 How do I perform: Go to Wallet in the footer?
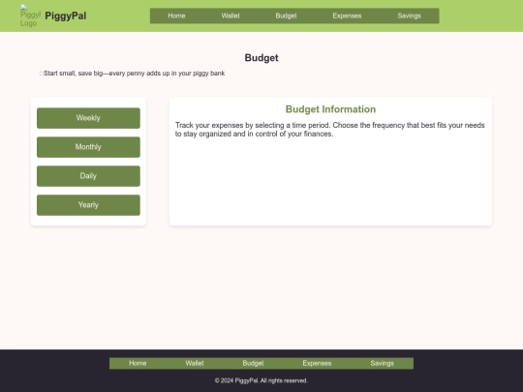tap(195, 363)
